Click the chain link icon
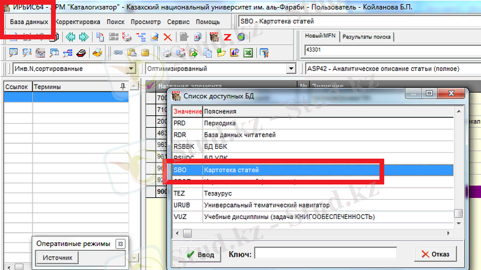 (x=118, y=53)
